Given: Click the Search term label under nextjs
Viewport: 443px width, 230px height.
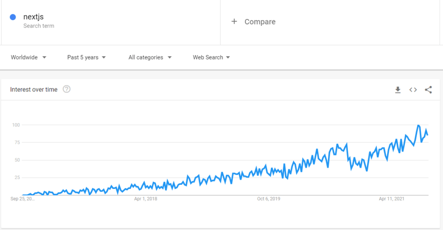Looking at the screenshot, I should pyautogui.click(x=39, y=25).
